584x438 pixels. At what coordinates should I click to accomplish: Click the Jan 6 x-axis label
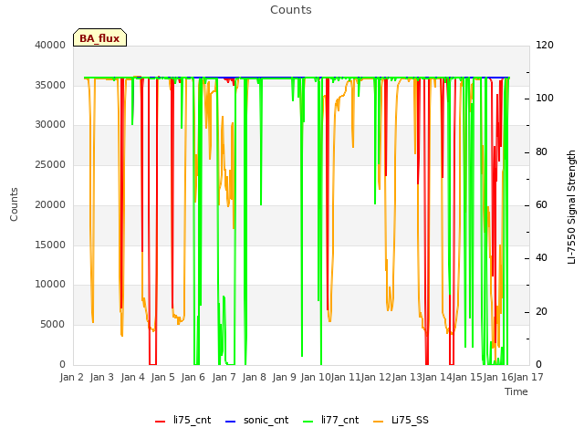(193, 377)
